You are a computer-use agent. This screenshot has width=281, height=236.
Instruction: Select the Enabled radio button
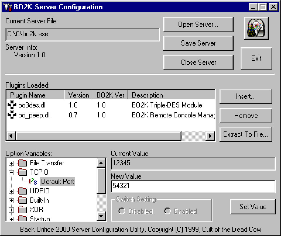point(167,211)
